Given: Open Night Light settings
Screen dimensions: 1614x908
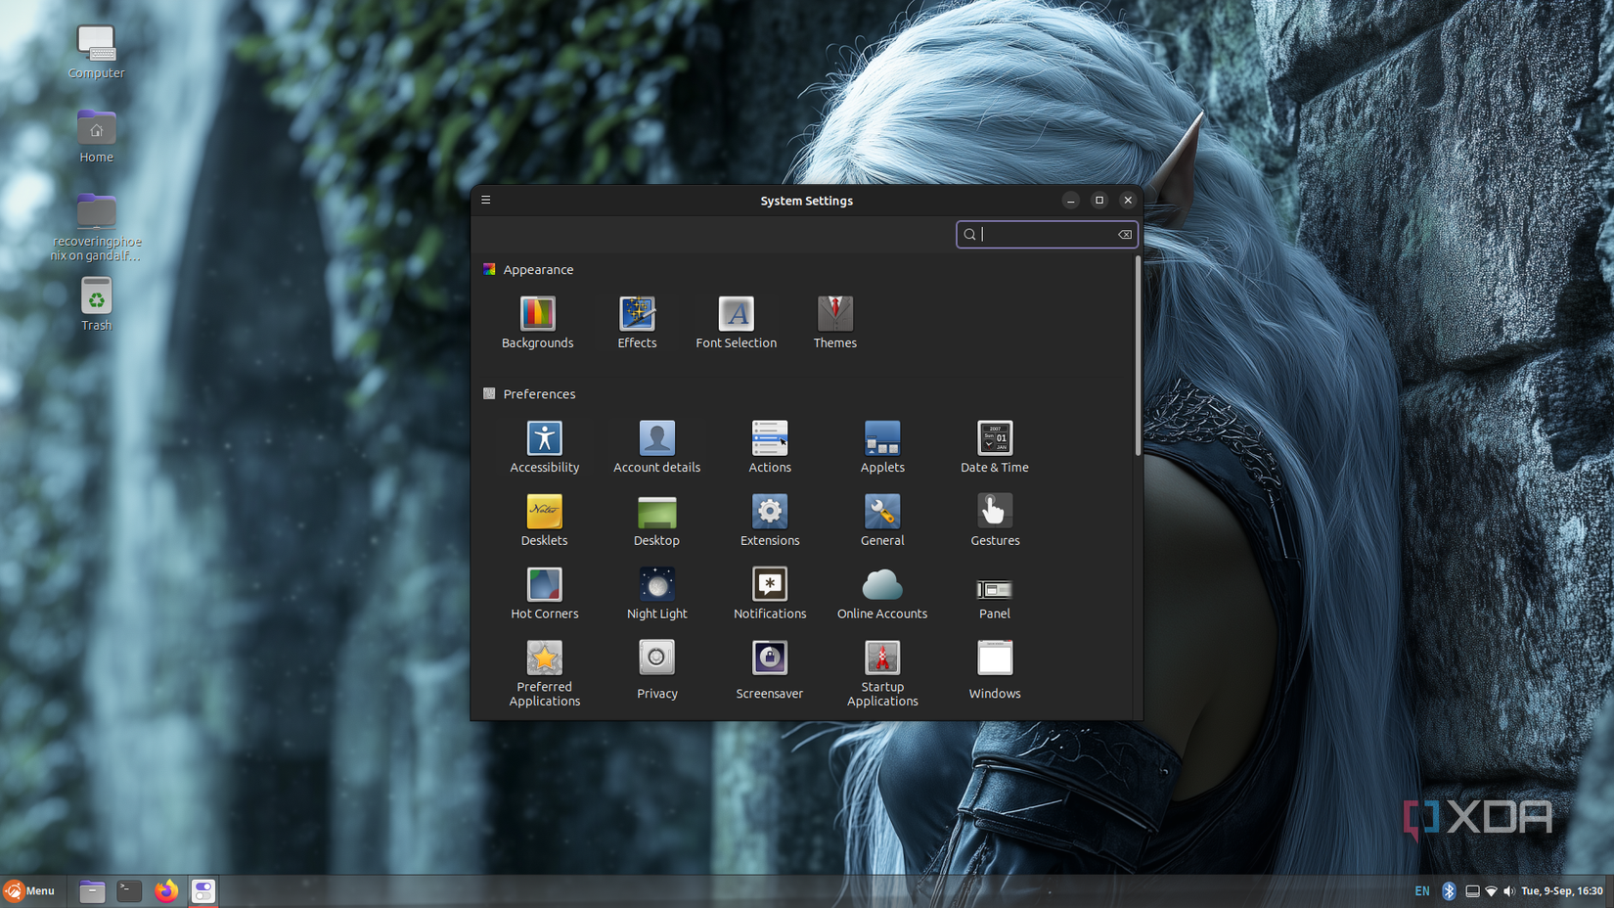Looking at the screenshot, I should (656, 593).
